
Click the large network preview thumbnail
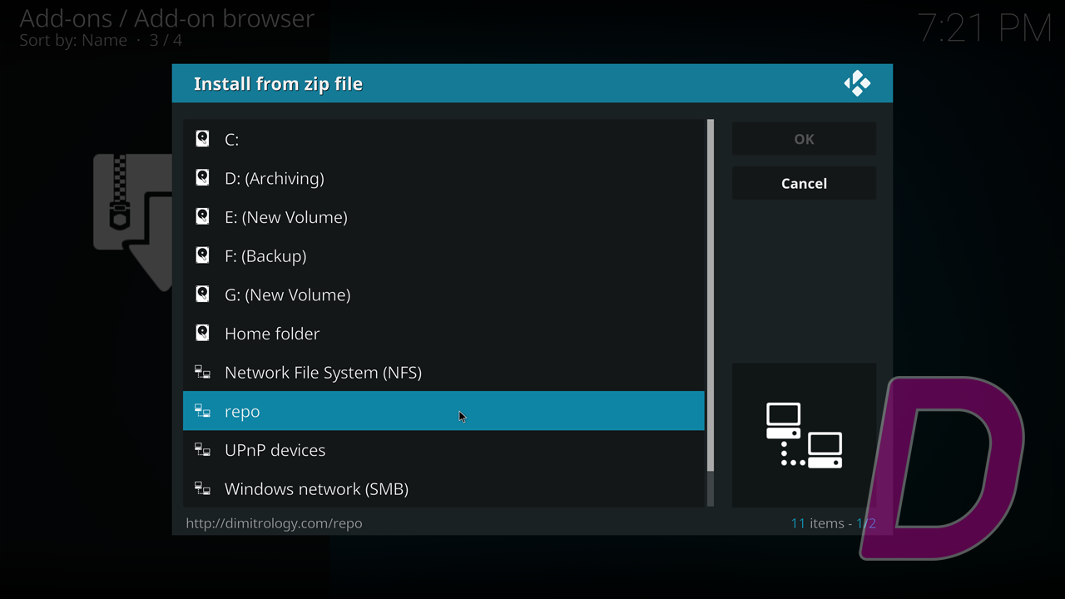coord(804,435)
